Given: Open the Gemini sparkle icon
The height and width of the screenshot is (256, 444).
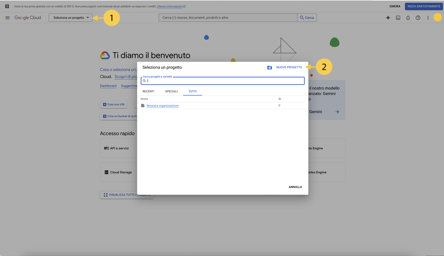Looking at the screenshot, I should [388, 18].
